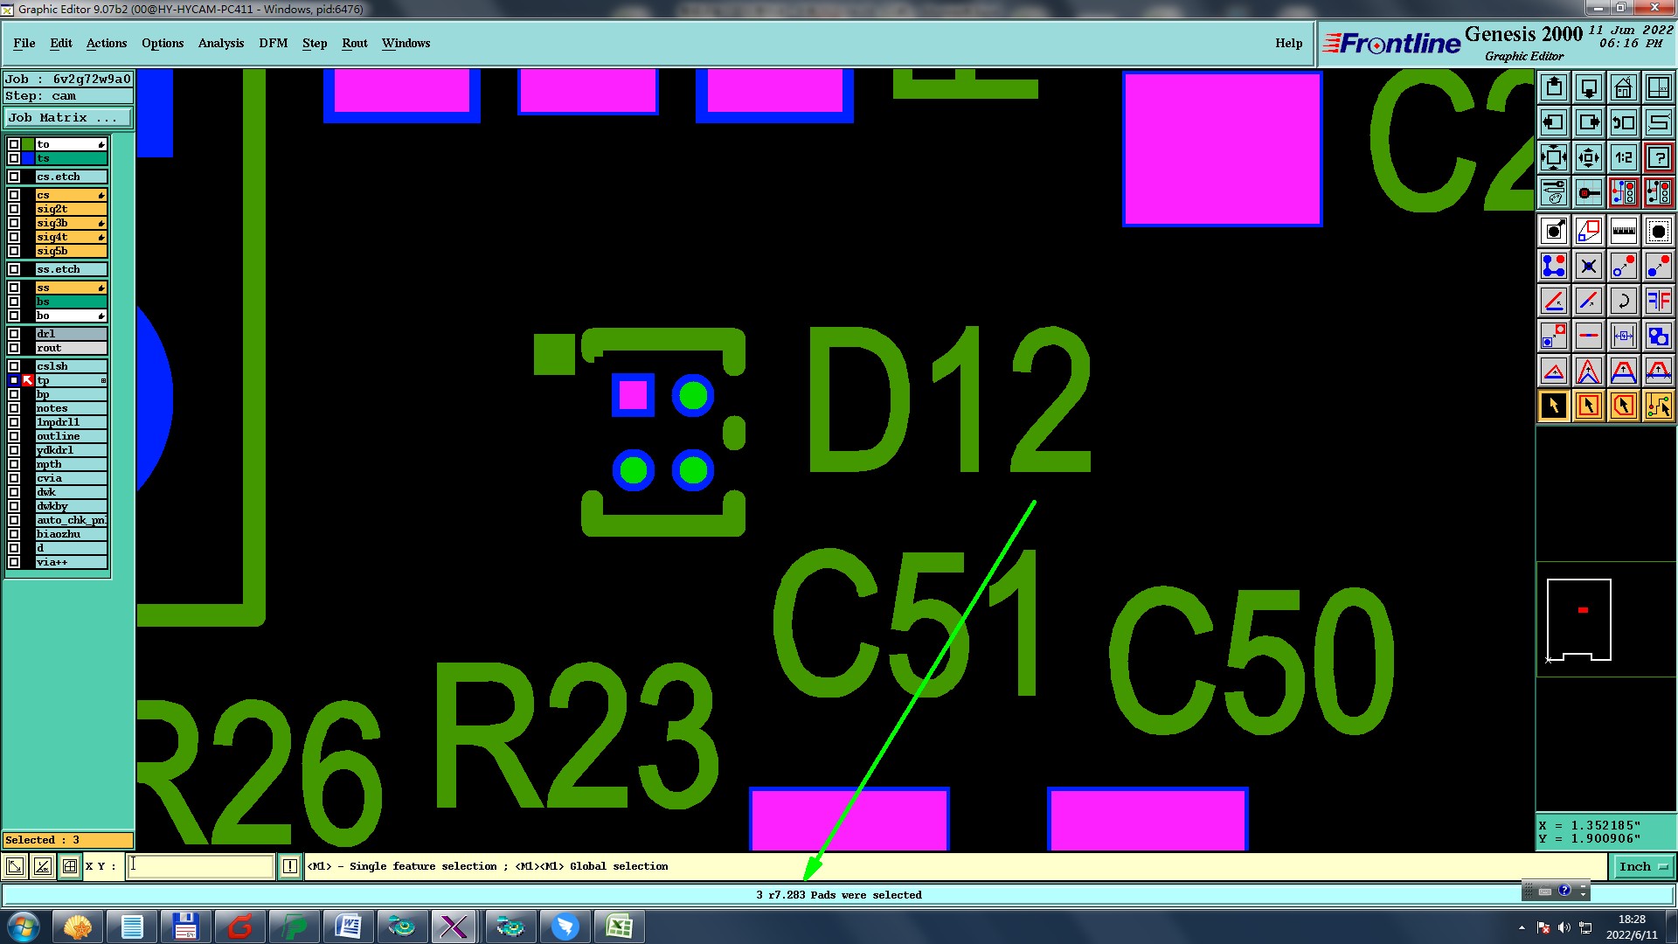Image resolution: width=1678 pixels, height=944 pixels.
Task: Toggle the outline layer display checkbox
Action: coord(14,436)
